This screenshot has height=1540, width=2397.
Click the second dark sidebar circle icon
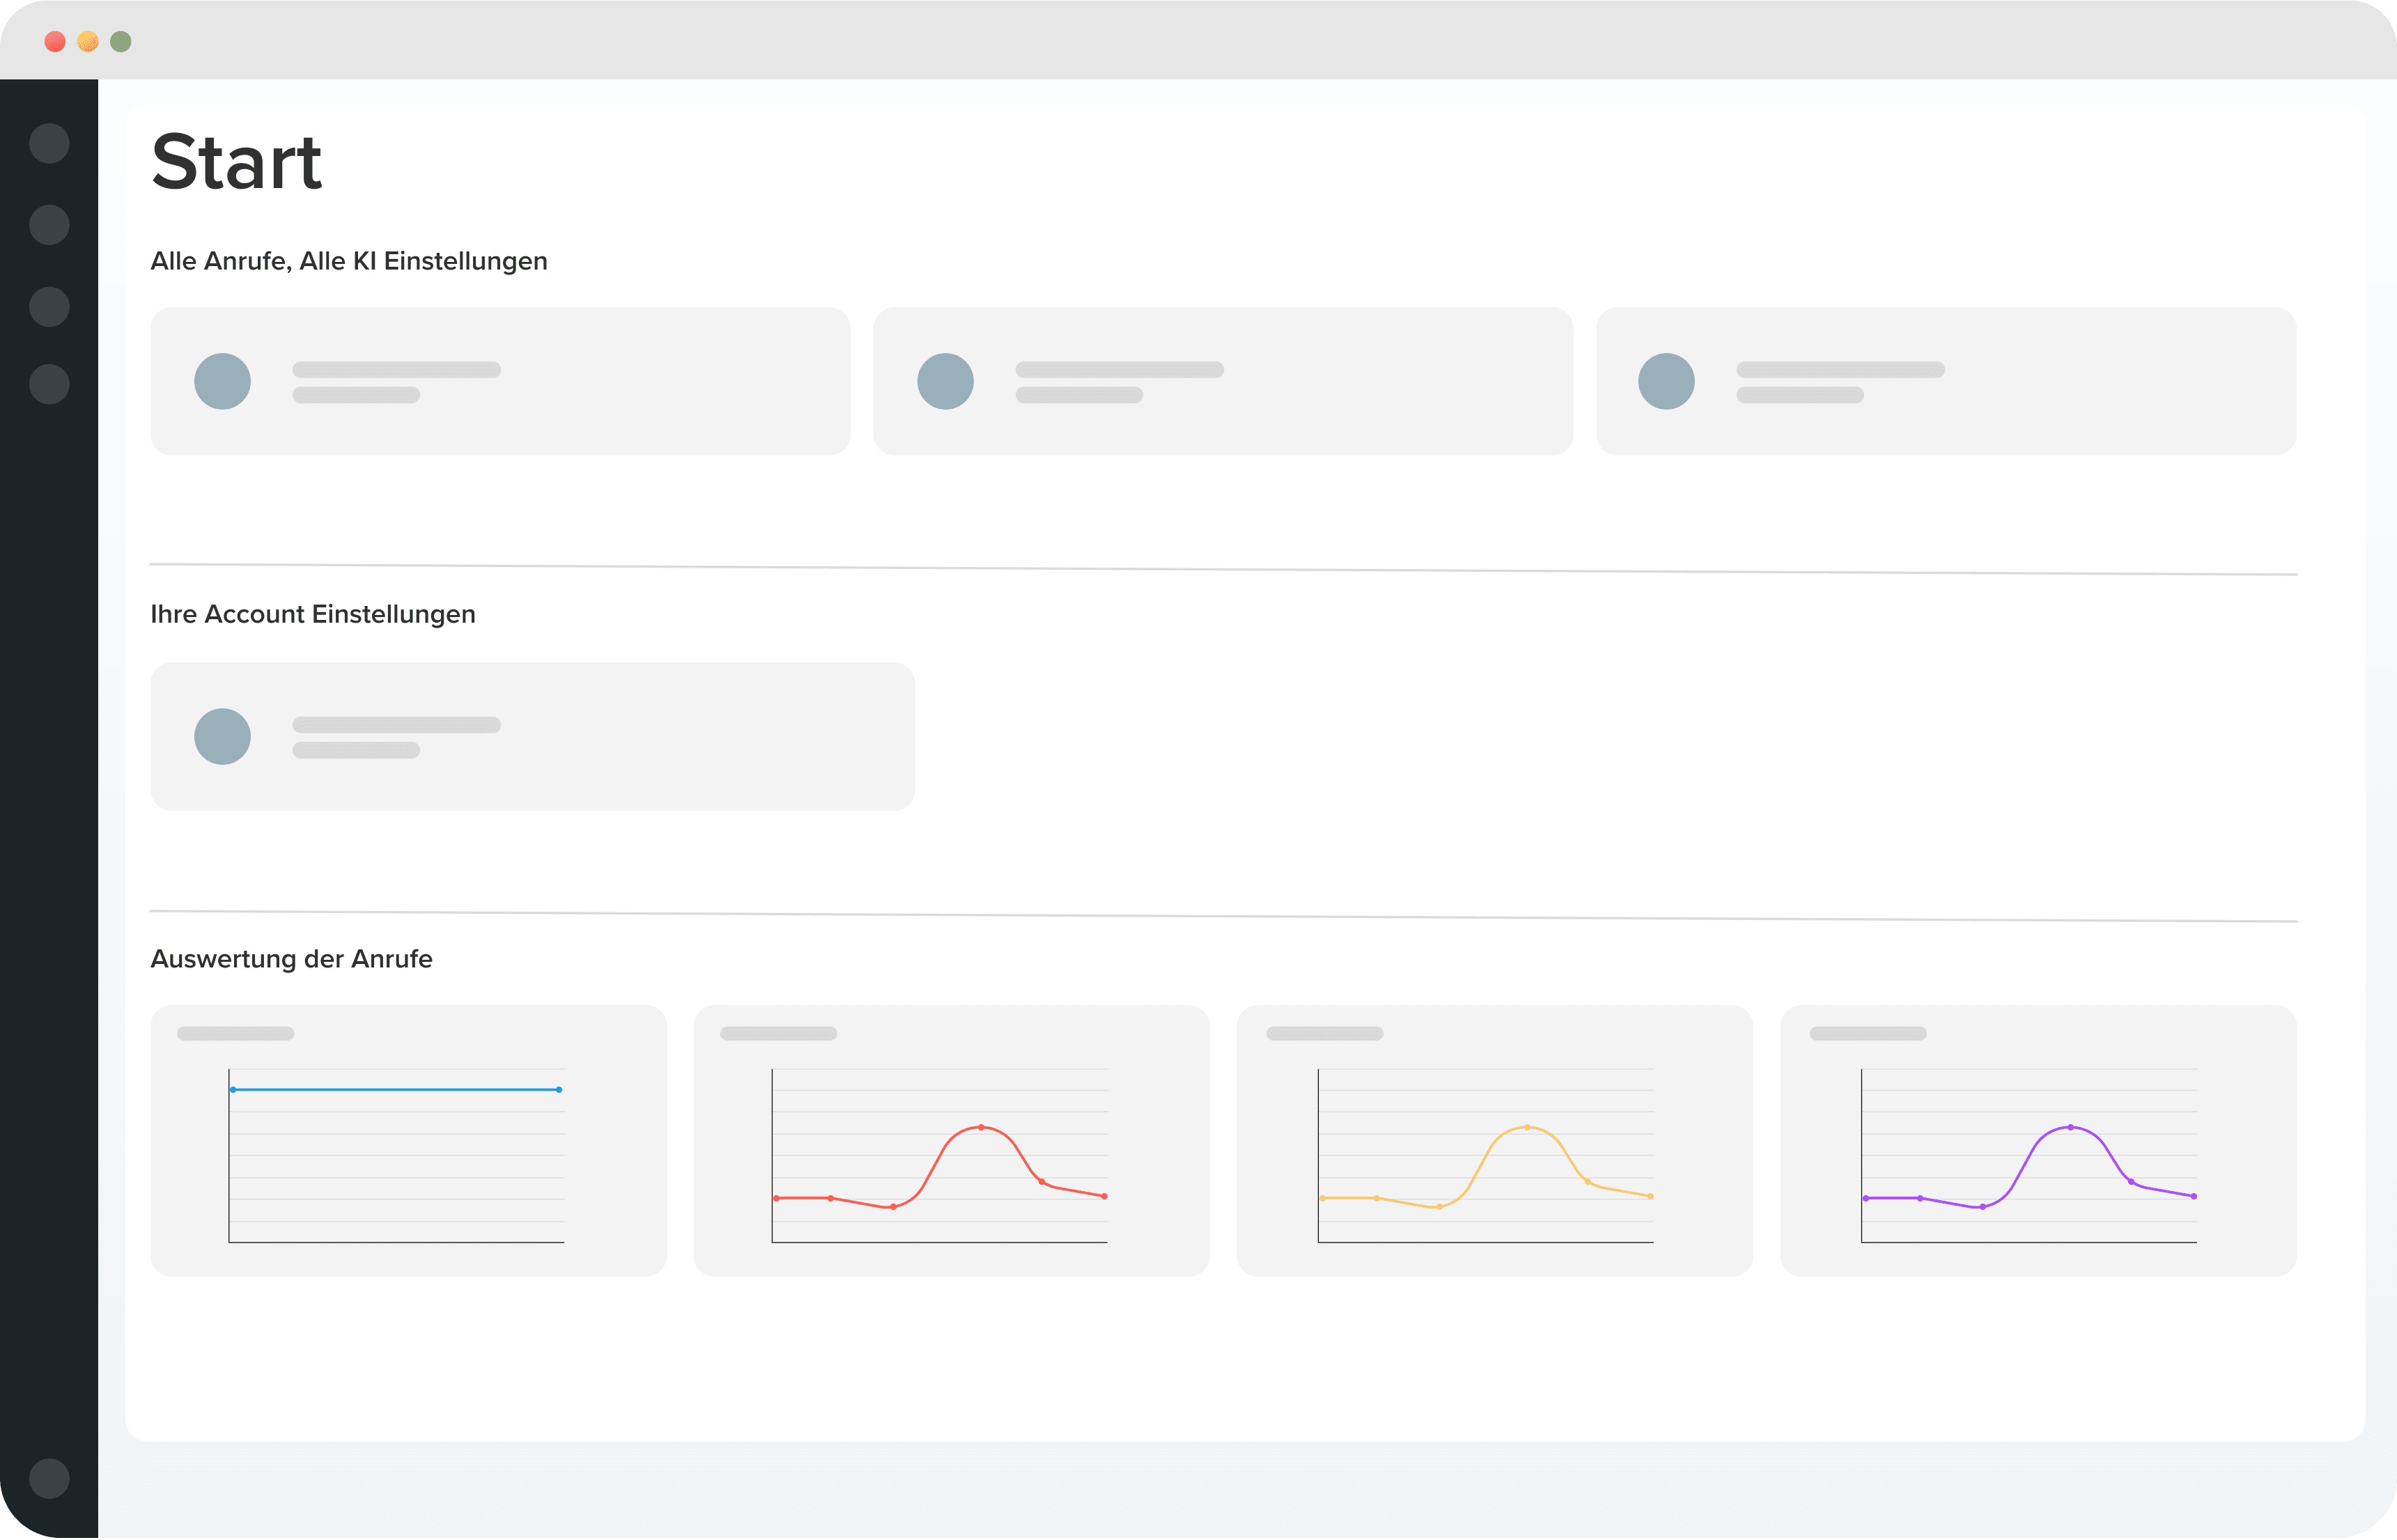tap(49, 225)
